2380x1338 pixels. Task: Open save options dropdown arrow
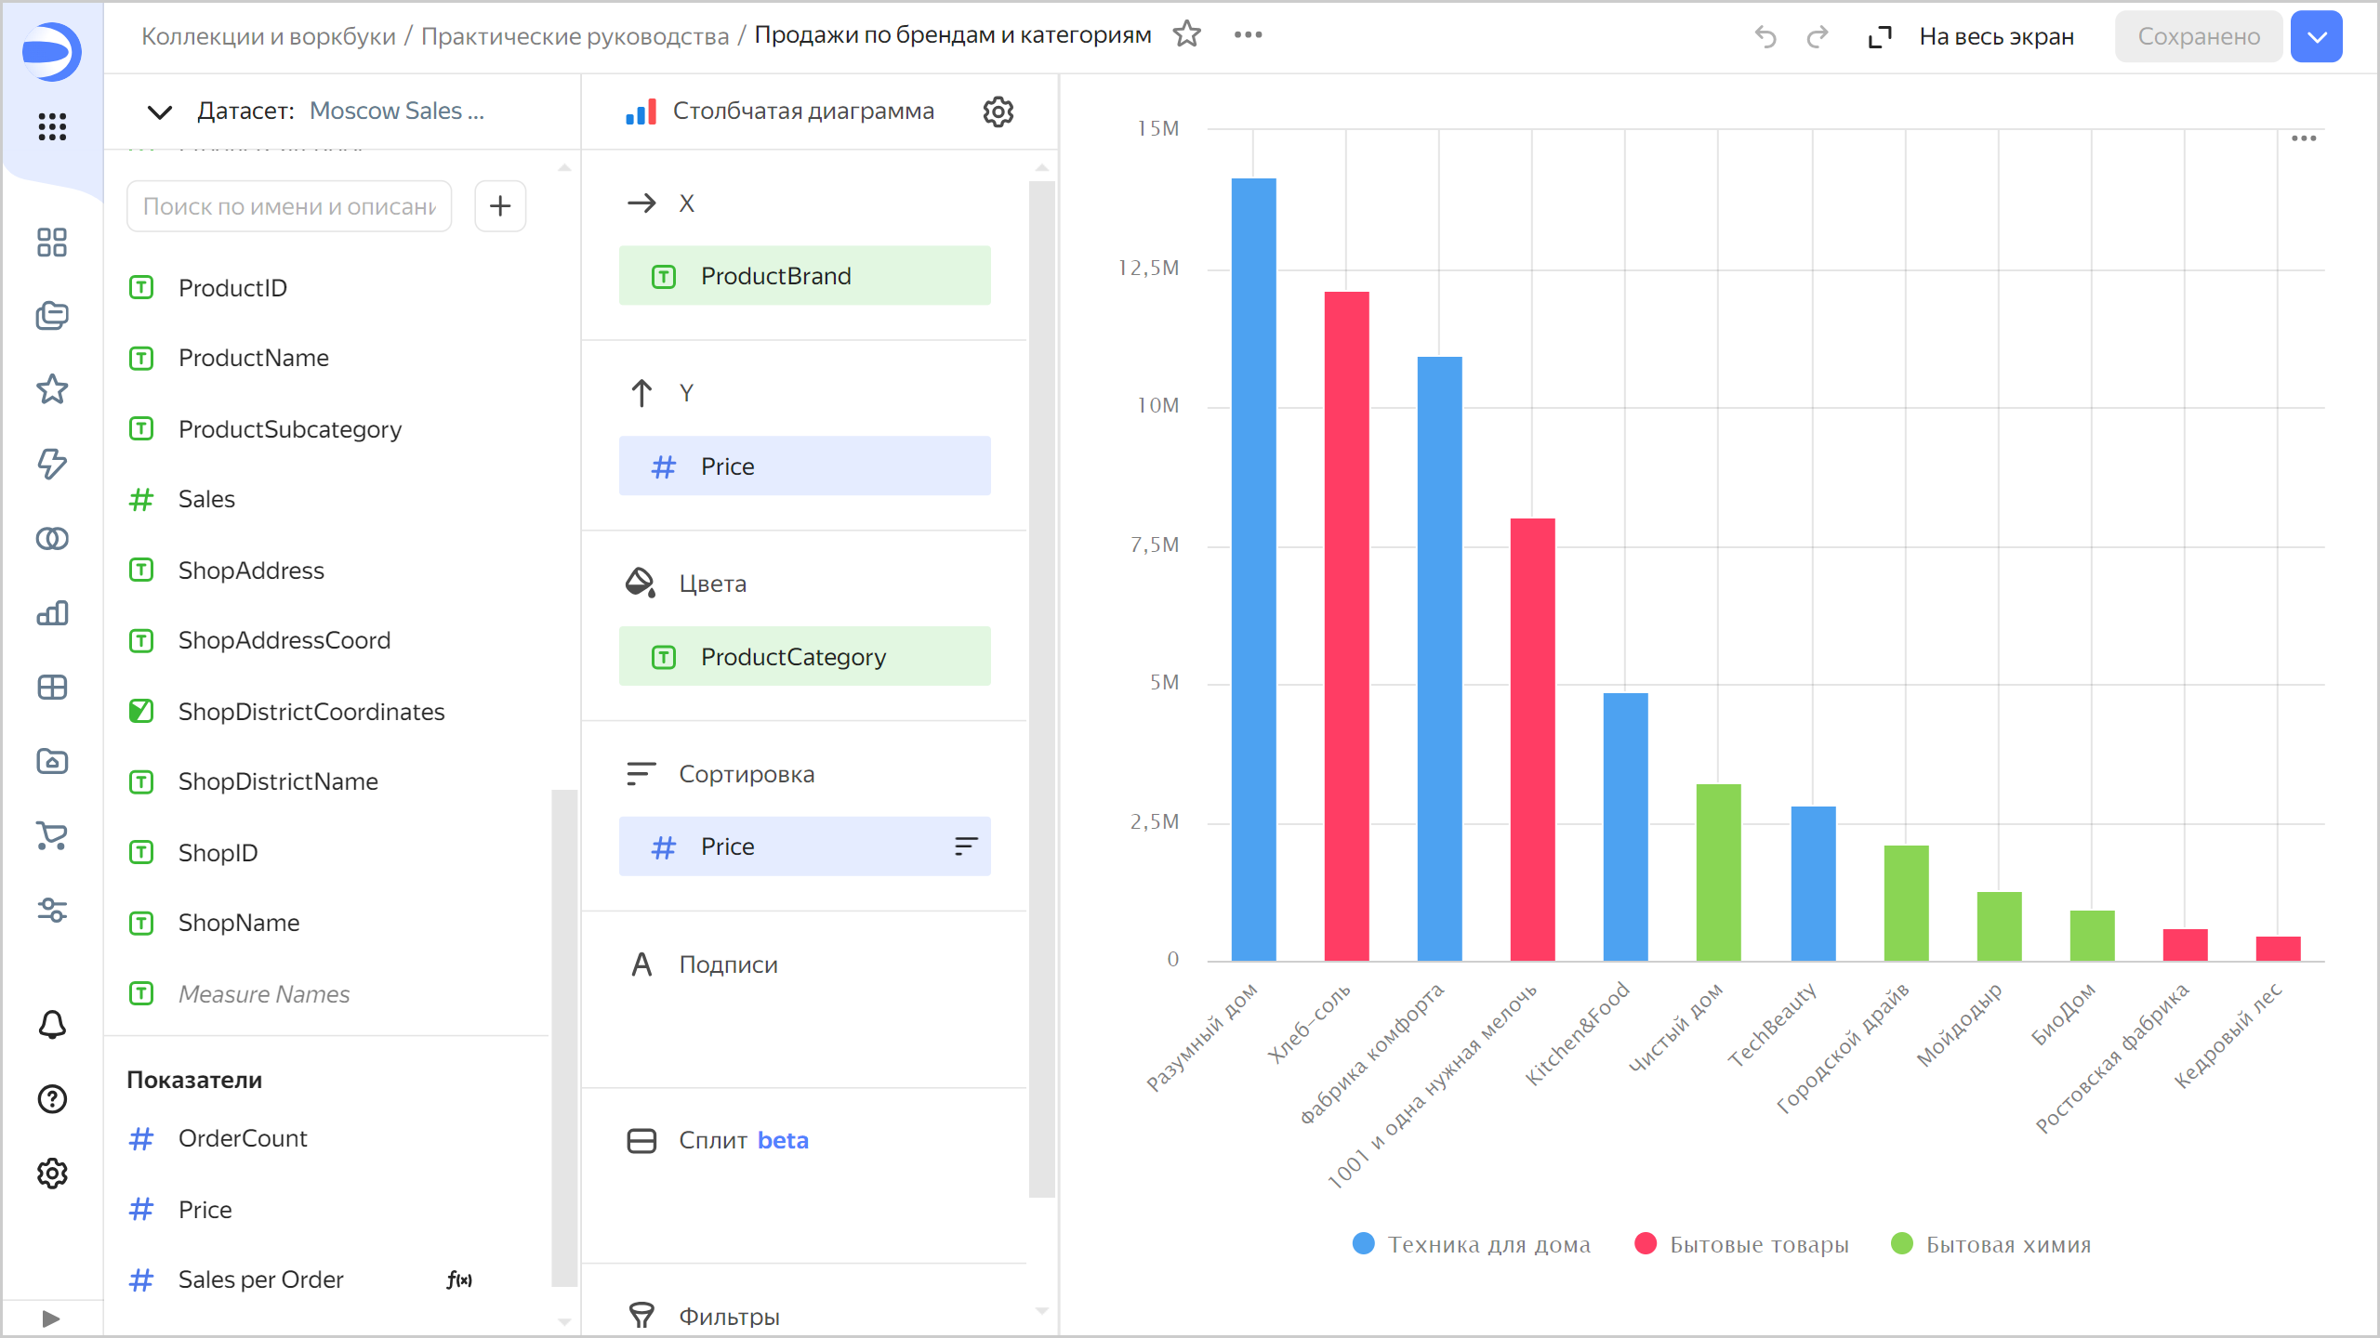coord(2316,36)
